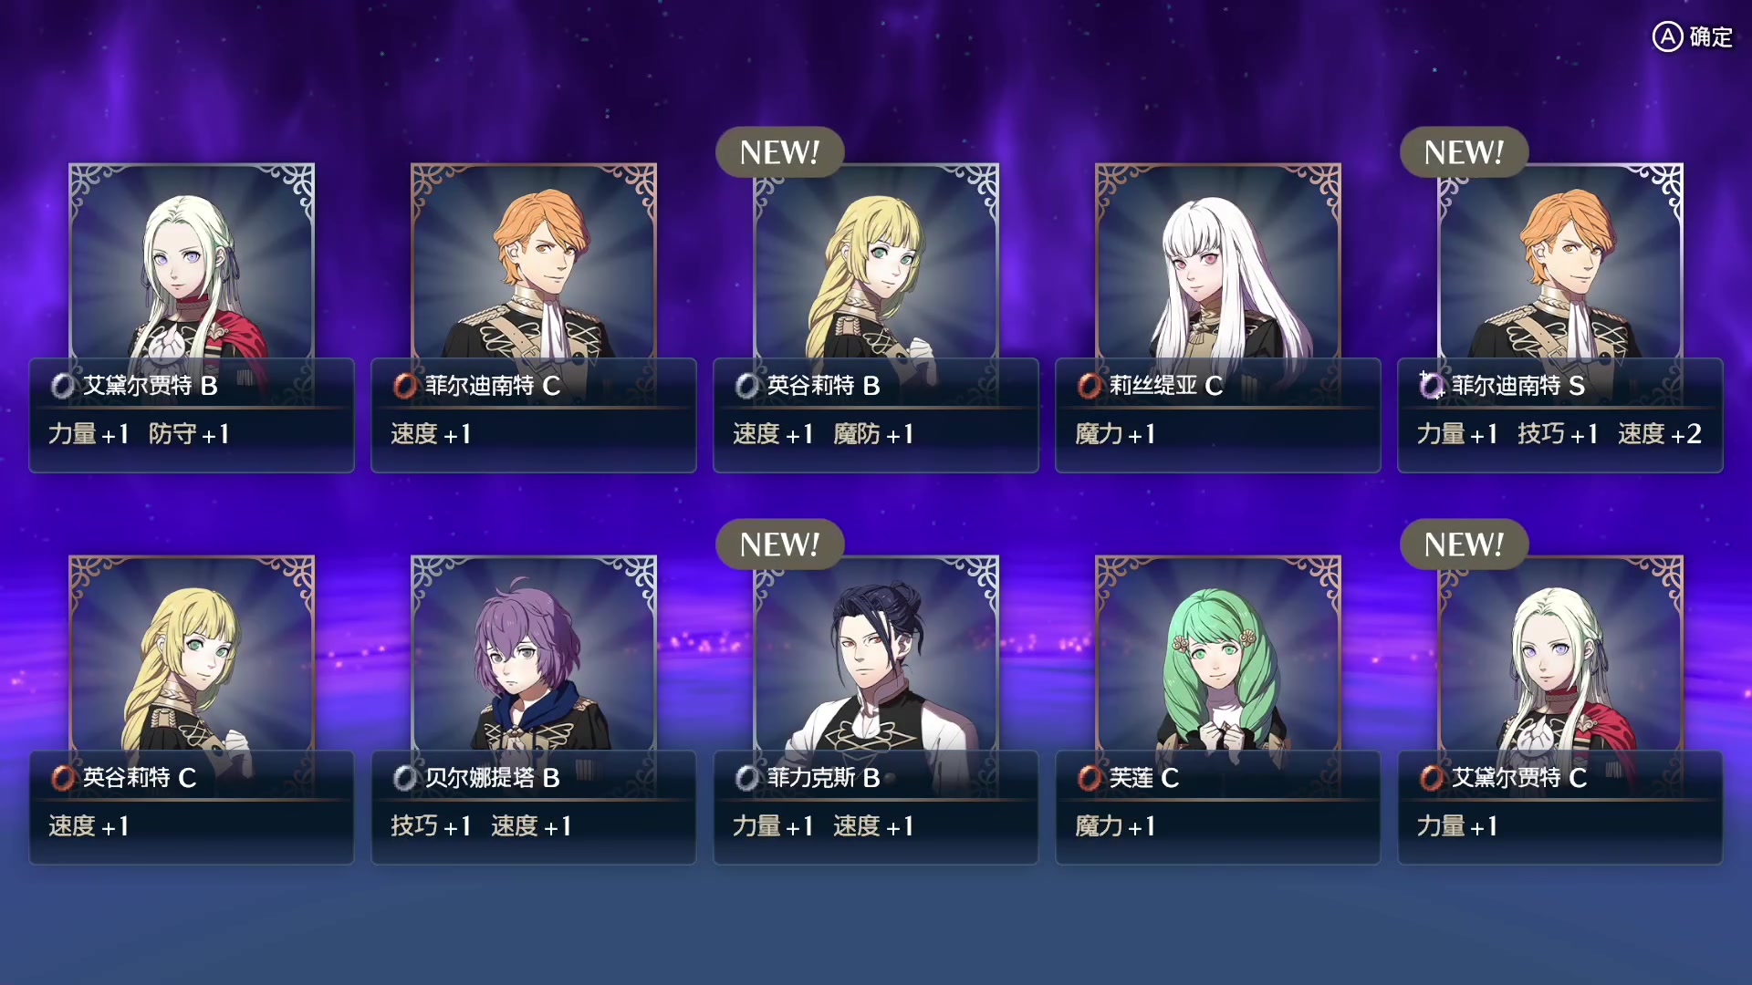This screenshot has width=1752, height=985.
Task: Click the sparkling ring icon beside 菲尔迪南特 S
Action: pos(1432,386)
